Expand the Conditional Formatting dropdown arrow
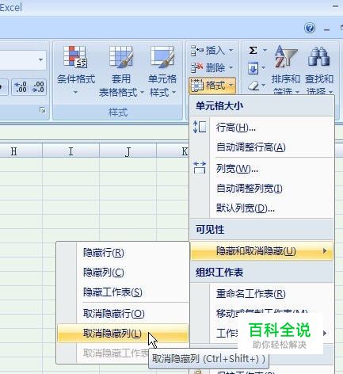Viewport: 343px width, 374px height. click(x=75, y=92)
